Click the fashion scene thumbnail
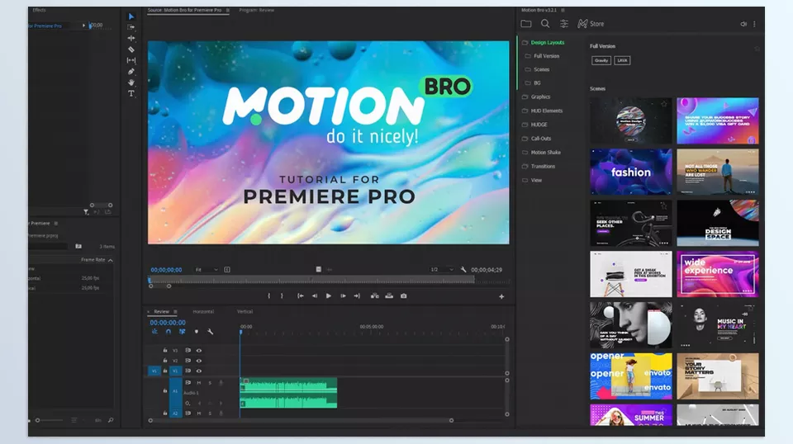Image resolution: width=793 pixels, height=444 pixels. [630, 172]
